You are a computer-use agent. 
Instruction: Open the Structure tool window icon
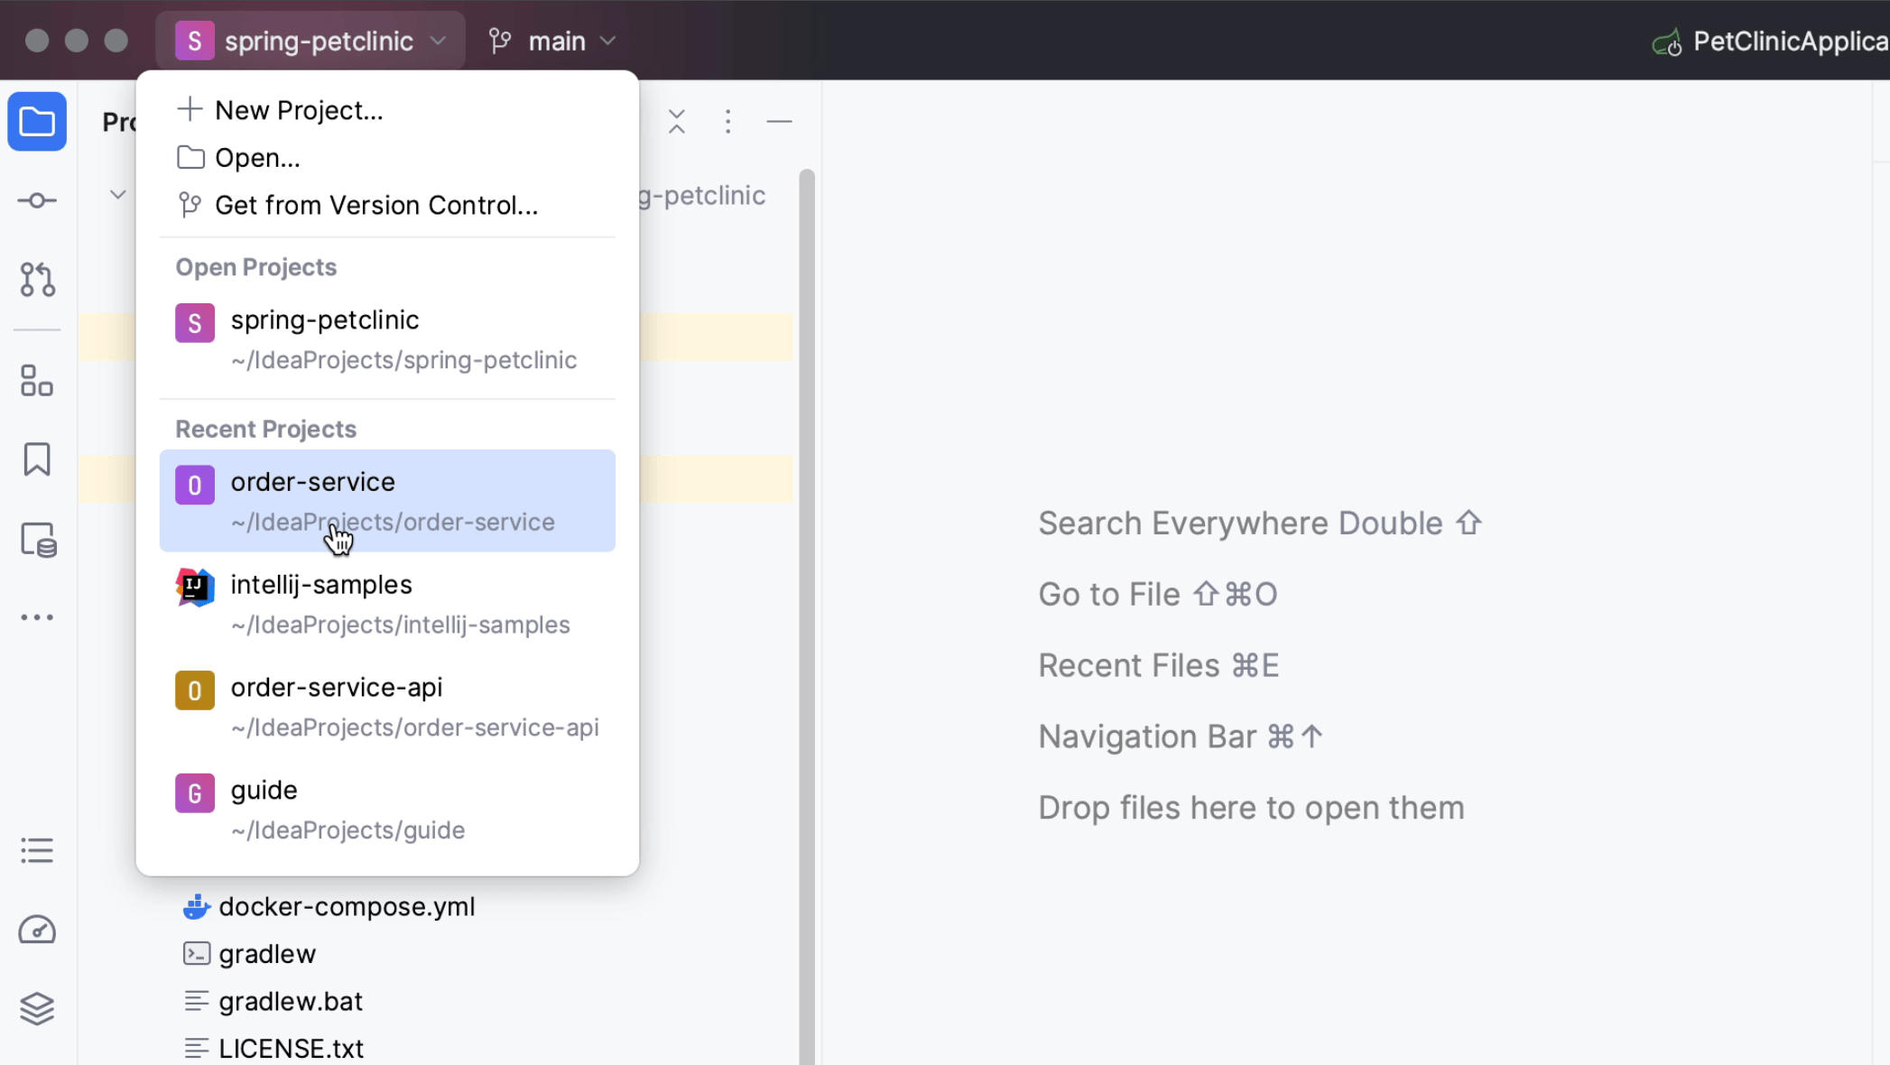(37, 381)
